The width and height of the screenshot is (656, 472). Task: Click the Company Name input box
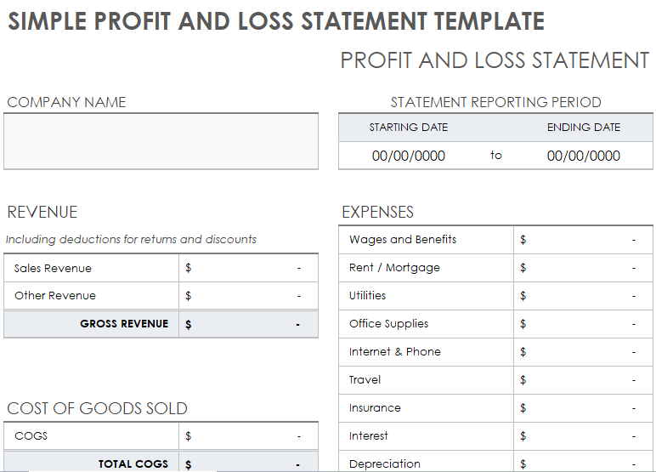coord(161,141)
